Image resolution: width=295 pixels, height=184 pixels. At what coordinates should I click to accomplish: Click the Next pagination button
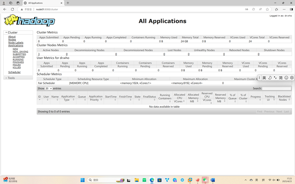coord(279,111)
